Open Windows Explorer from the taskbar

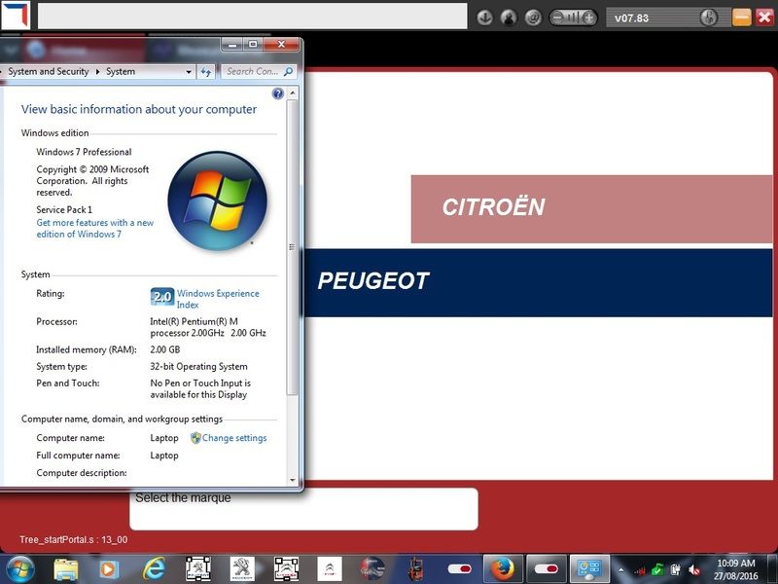[66, 569]
